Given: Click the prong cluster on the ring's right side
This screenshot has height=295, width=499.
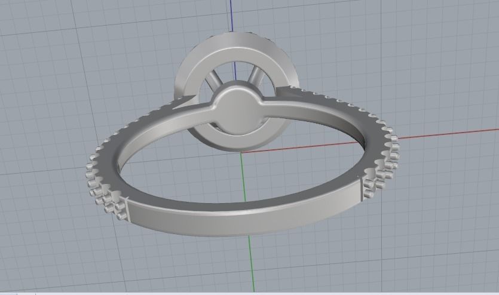Looking at the screenshot, I should pyautogui.click(x=381, y=167).
